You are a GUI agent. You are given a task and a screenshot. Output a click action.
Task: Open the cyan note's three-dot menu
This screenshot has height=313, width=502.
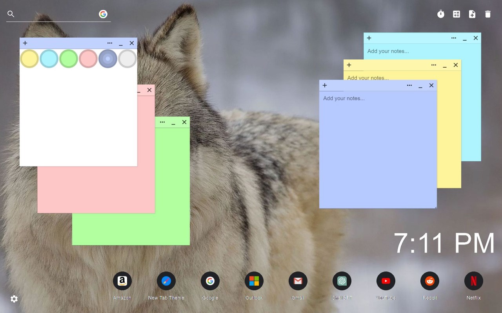point(454,38)
